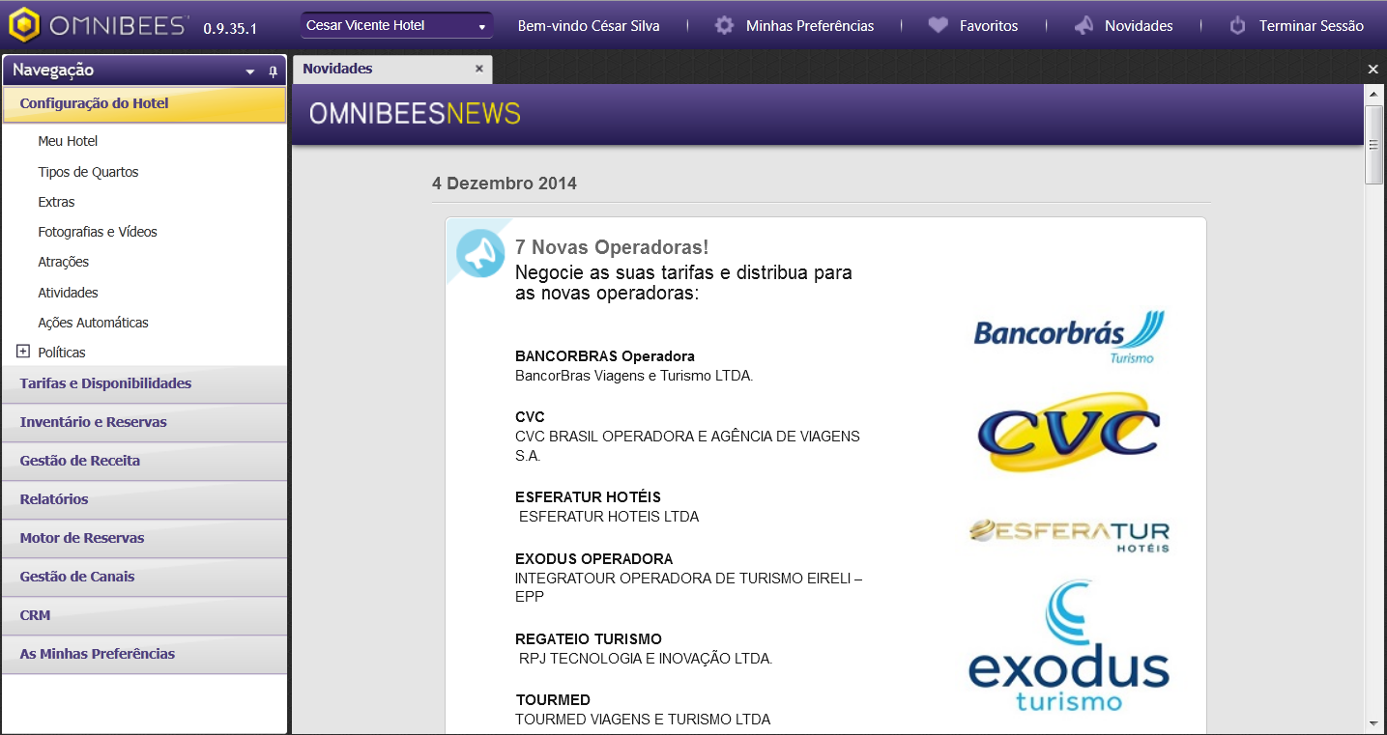
Task: Click the 'REGATEIO TURISMO' heading
Action: coord(589,639)
